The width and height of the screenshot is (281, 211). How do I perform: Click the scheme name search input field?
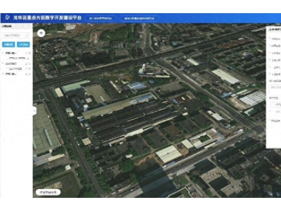pyautogui.click(x=14, y=35)
